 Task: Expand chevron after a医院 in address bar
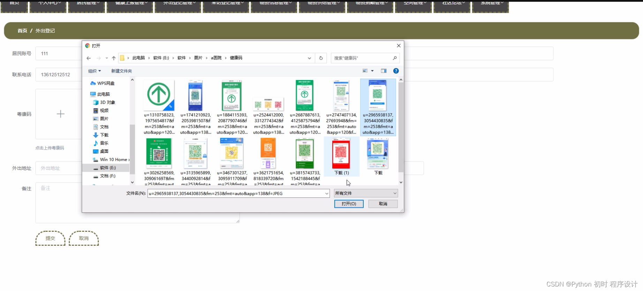point(226,58)
